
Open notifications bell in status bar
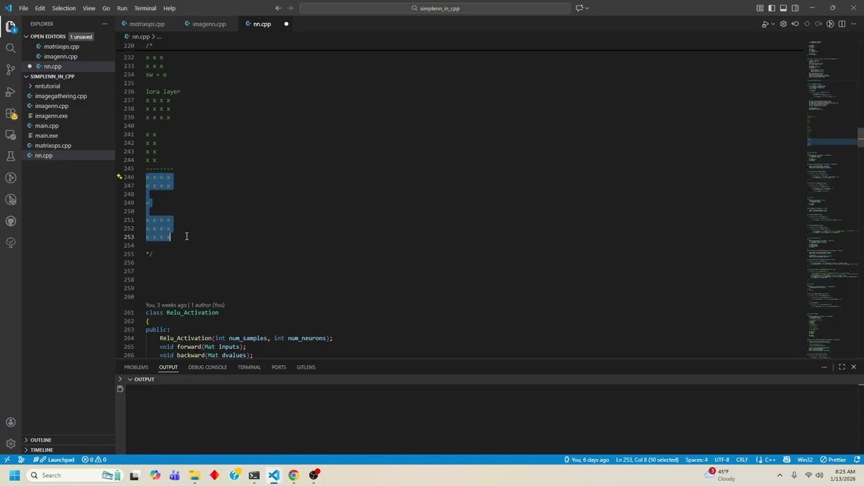tap(856, 460)
